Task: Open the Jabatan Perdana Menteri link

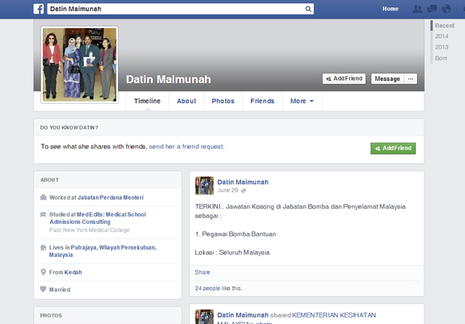Action: coord(110,197)
